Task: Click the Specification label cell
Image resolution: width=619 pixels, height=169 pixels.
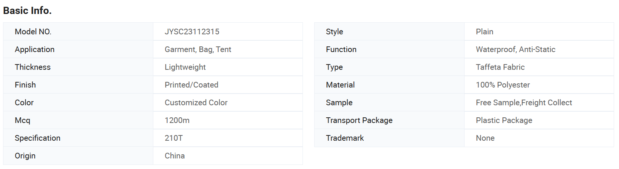Action: tap(78, 138)
